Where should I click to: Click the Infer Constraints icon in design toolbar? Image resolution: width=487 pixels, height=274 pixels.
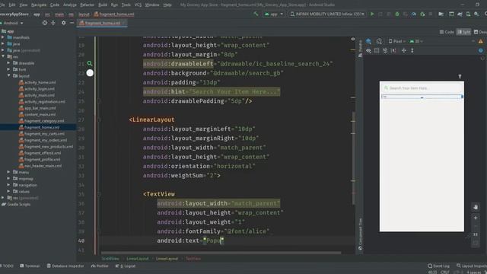tap(393, 50)
